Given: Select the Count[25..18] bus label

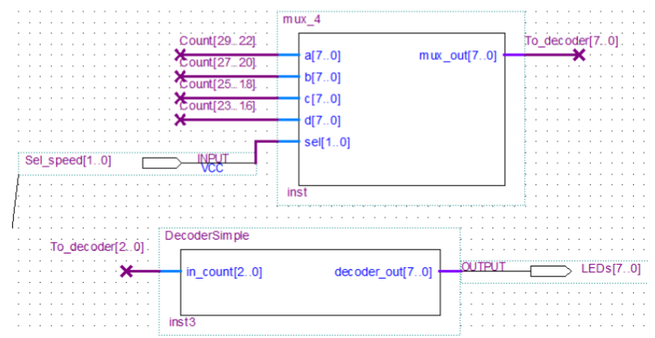Looking at the screenshot, I should point(217,84).
